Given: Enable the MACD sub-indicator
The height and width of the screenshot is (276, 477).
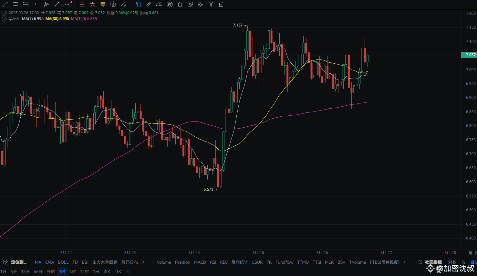Looking at the screenshot, I should pos(200,262).
